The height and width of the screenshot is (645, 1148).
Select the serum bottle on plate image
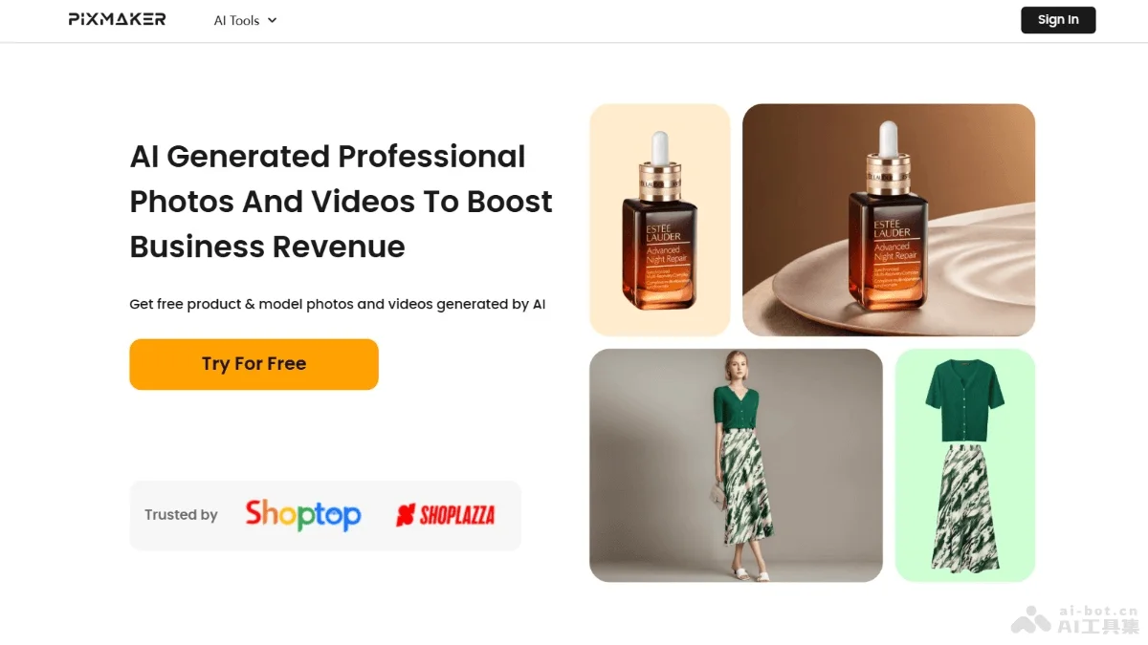[x=889, y=220]
